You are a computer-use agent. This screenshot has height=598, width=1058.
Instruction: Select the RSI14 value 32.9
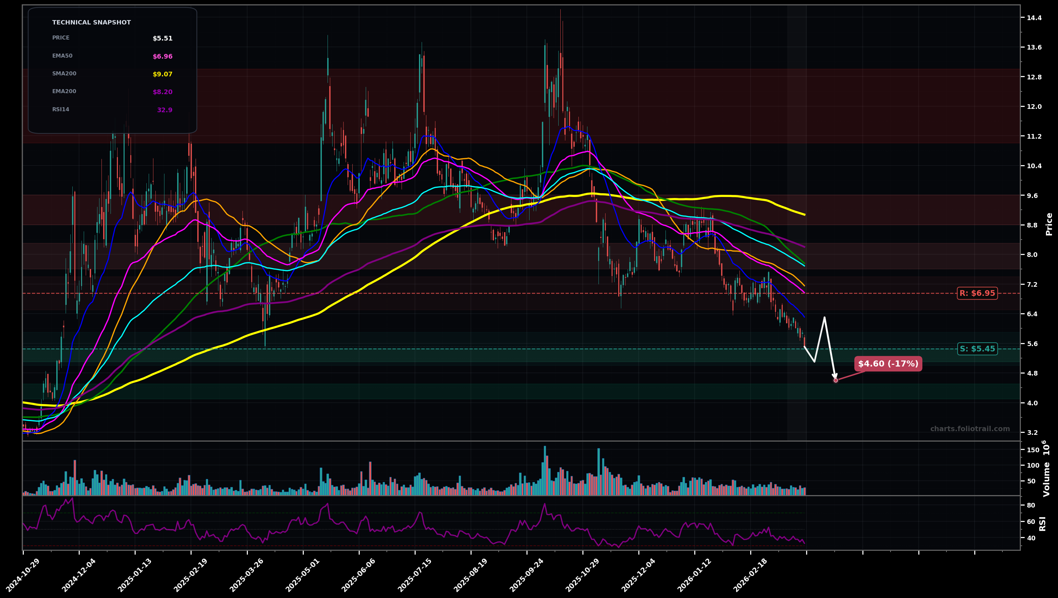(165, 110)
